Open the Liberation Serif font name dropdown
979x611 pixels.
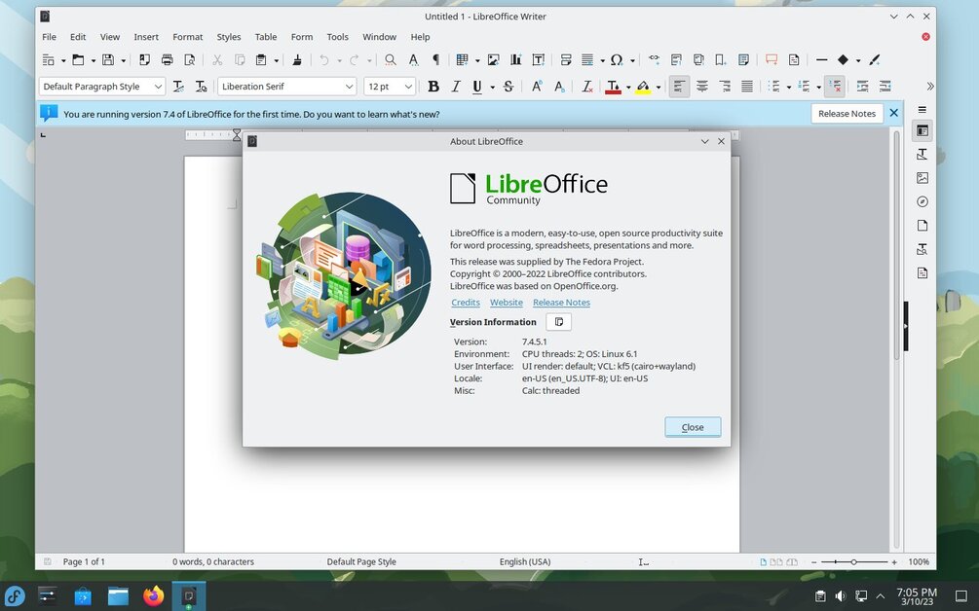click(349, 87)
